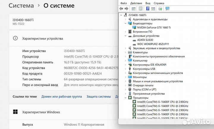Viewport: 214px width, 129px height.
Task: Click the monitor icon next to Компьютер
Action: point(130,60)
